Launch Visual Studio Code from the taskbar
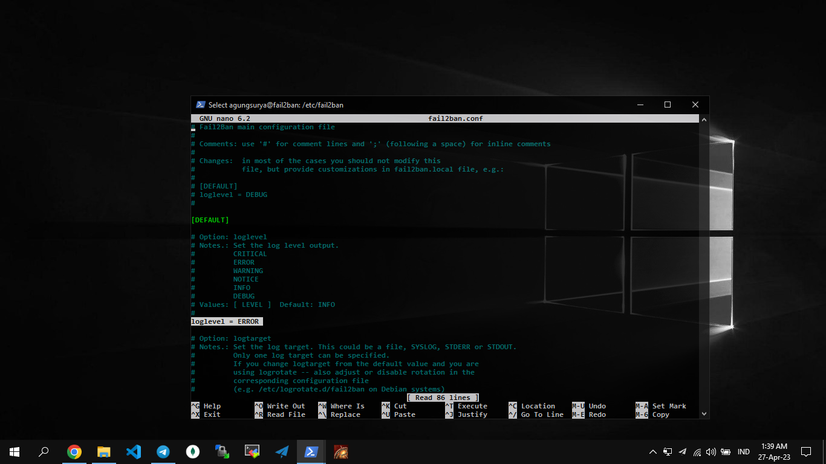The image size is (826, 464). [134, 452]
